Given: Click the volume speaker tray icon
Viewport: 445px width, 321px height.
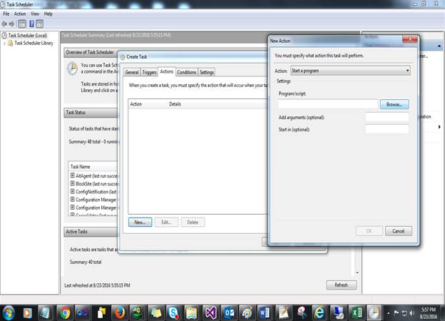Looking at the screenshot, I should (x=411, y=313).
